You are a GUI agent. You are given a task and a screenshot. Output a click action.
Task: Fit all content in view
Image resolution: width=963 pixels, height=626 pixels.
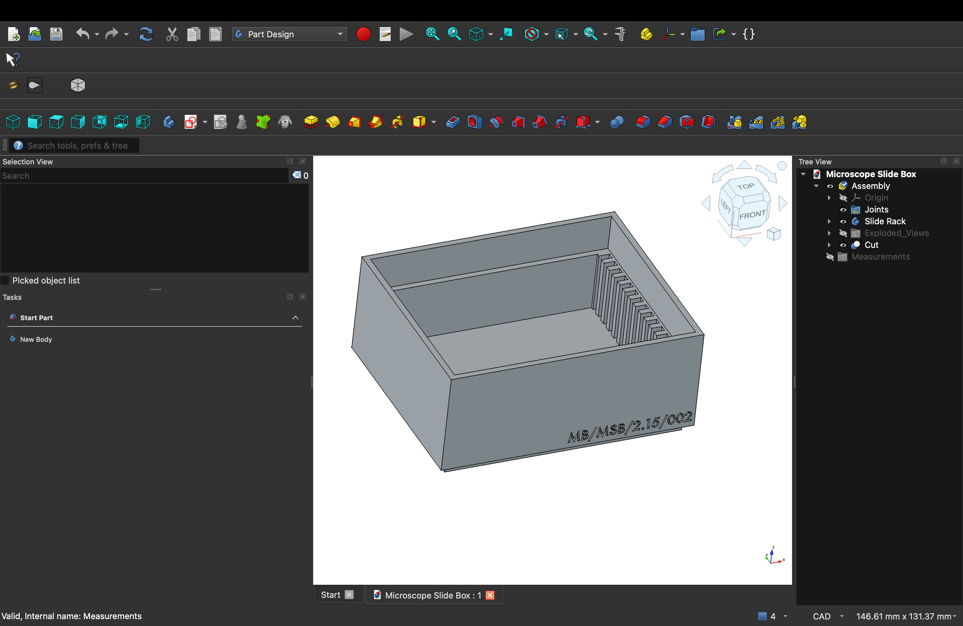[433, 34]
